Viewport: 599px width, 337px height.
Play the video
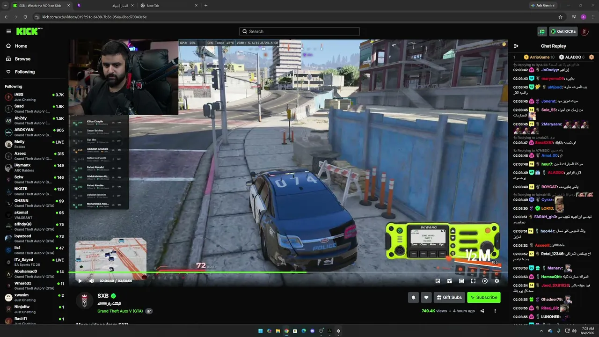(x=80, y=281)
